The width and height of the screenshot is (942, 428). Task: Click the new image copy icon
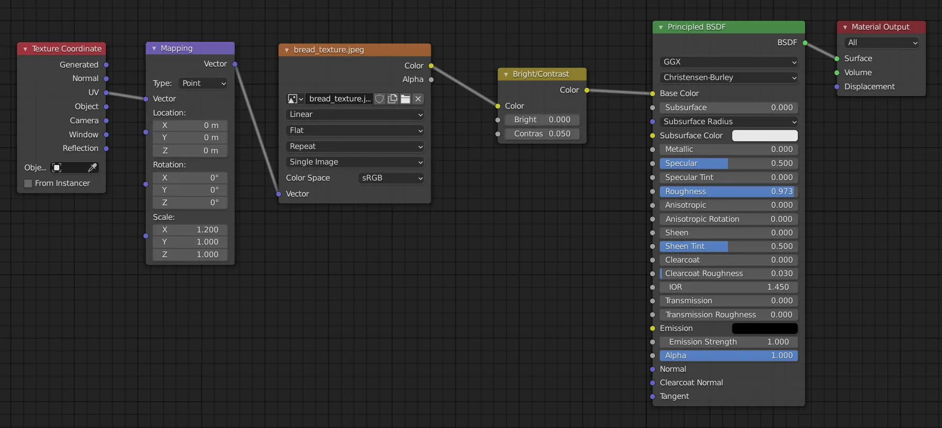392,99
